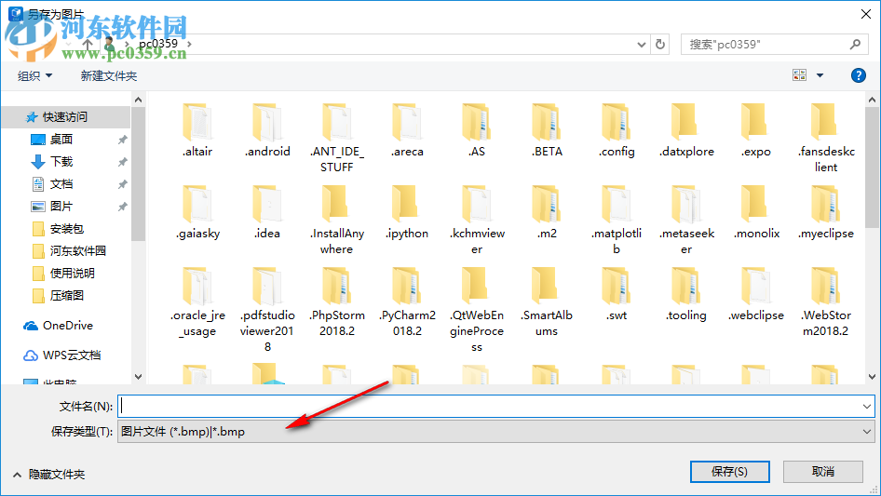This screenshot has height=496, width=881.
Task: Open the .android folder
Action: pyautogui.click(x=267, y=130)
